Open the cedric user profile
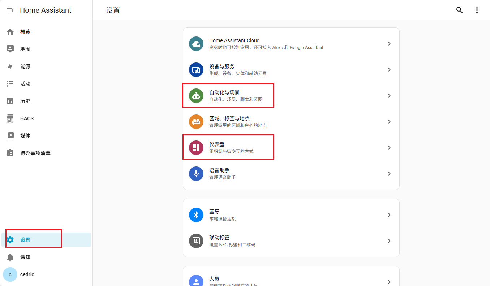Viewport: 490px width, 286px height. click(27, 274)
